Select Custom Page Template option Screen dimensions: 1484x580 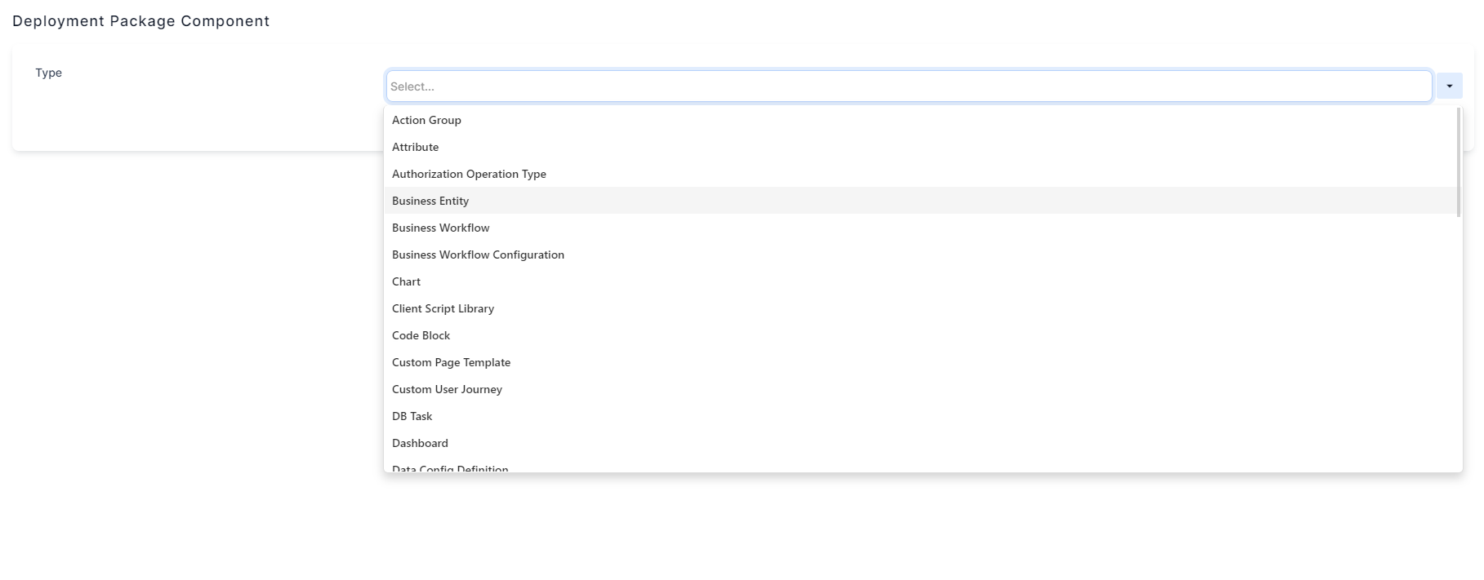451,362
